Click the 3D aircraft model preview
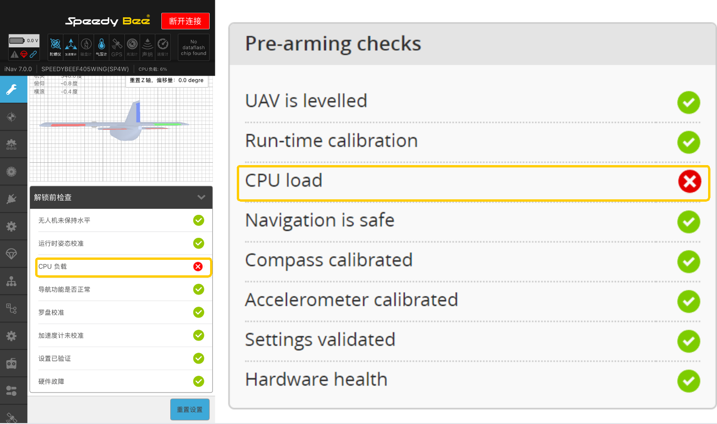 point(115,122)
